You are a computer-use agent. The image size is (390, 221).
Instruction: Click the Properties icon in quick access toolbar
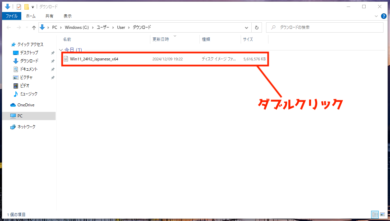(19, 7)
